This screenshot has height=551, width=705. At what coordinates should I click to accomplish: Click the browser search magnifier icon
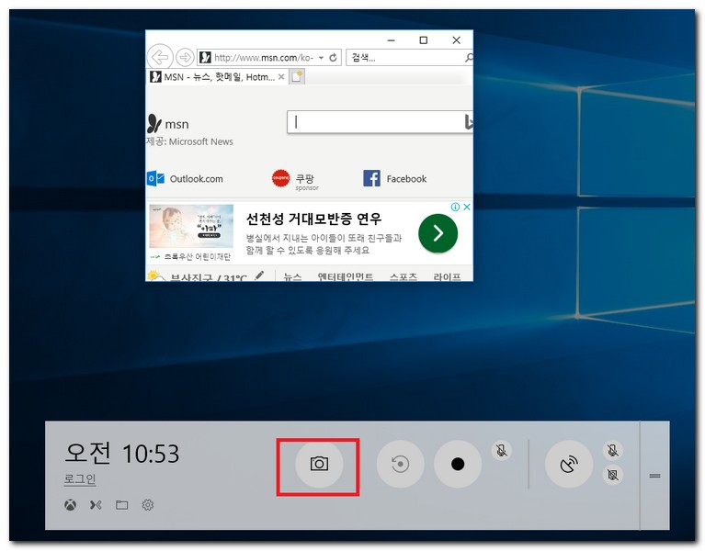469,58
